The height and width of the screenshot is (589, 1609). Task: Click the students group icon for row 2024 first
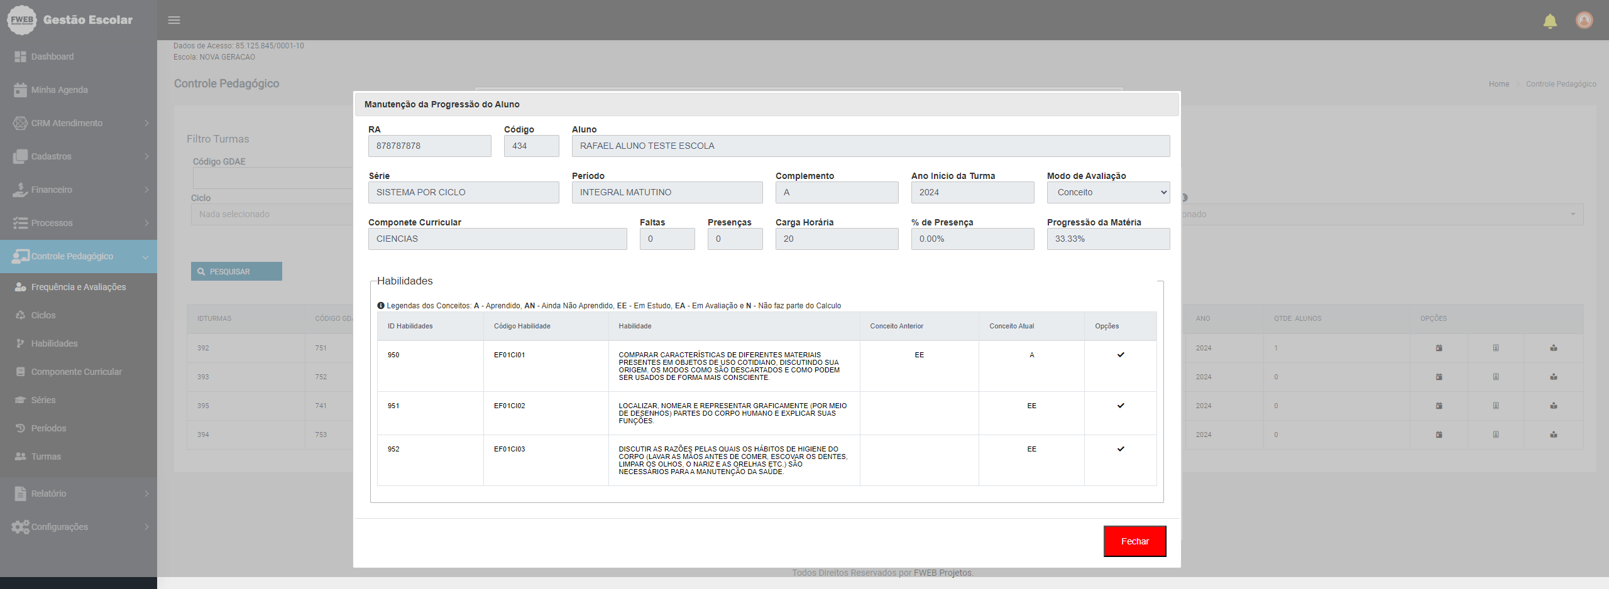click(1553, 348)
